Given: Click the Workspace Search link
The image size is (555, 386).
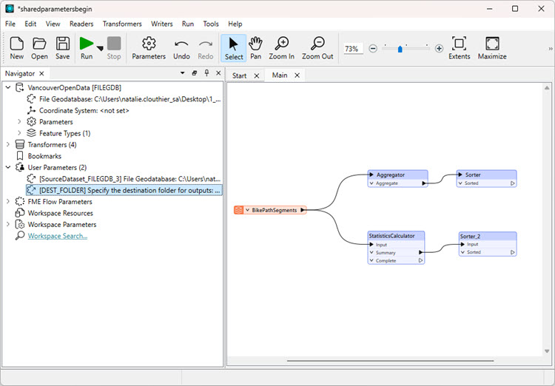Looking at the screenshot, I should [57, 236].
